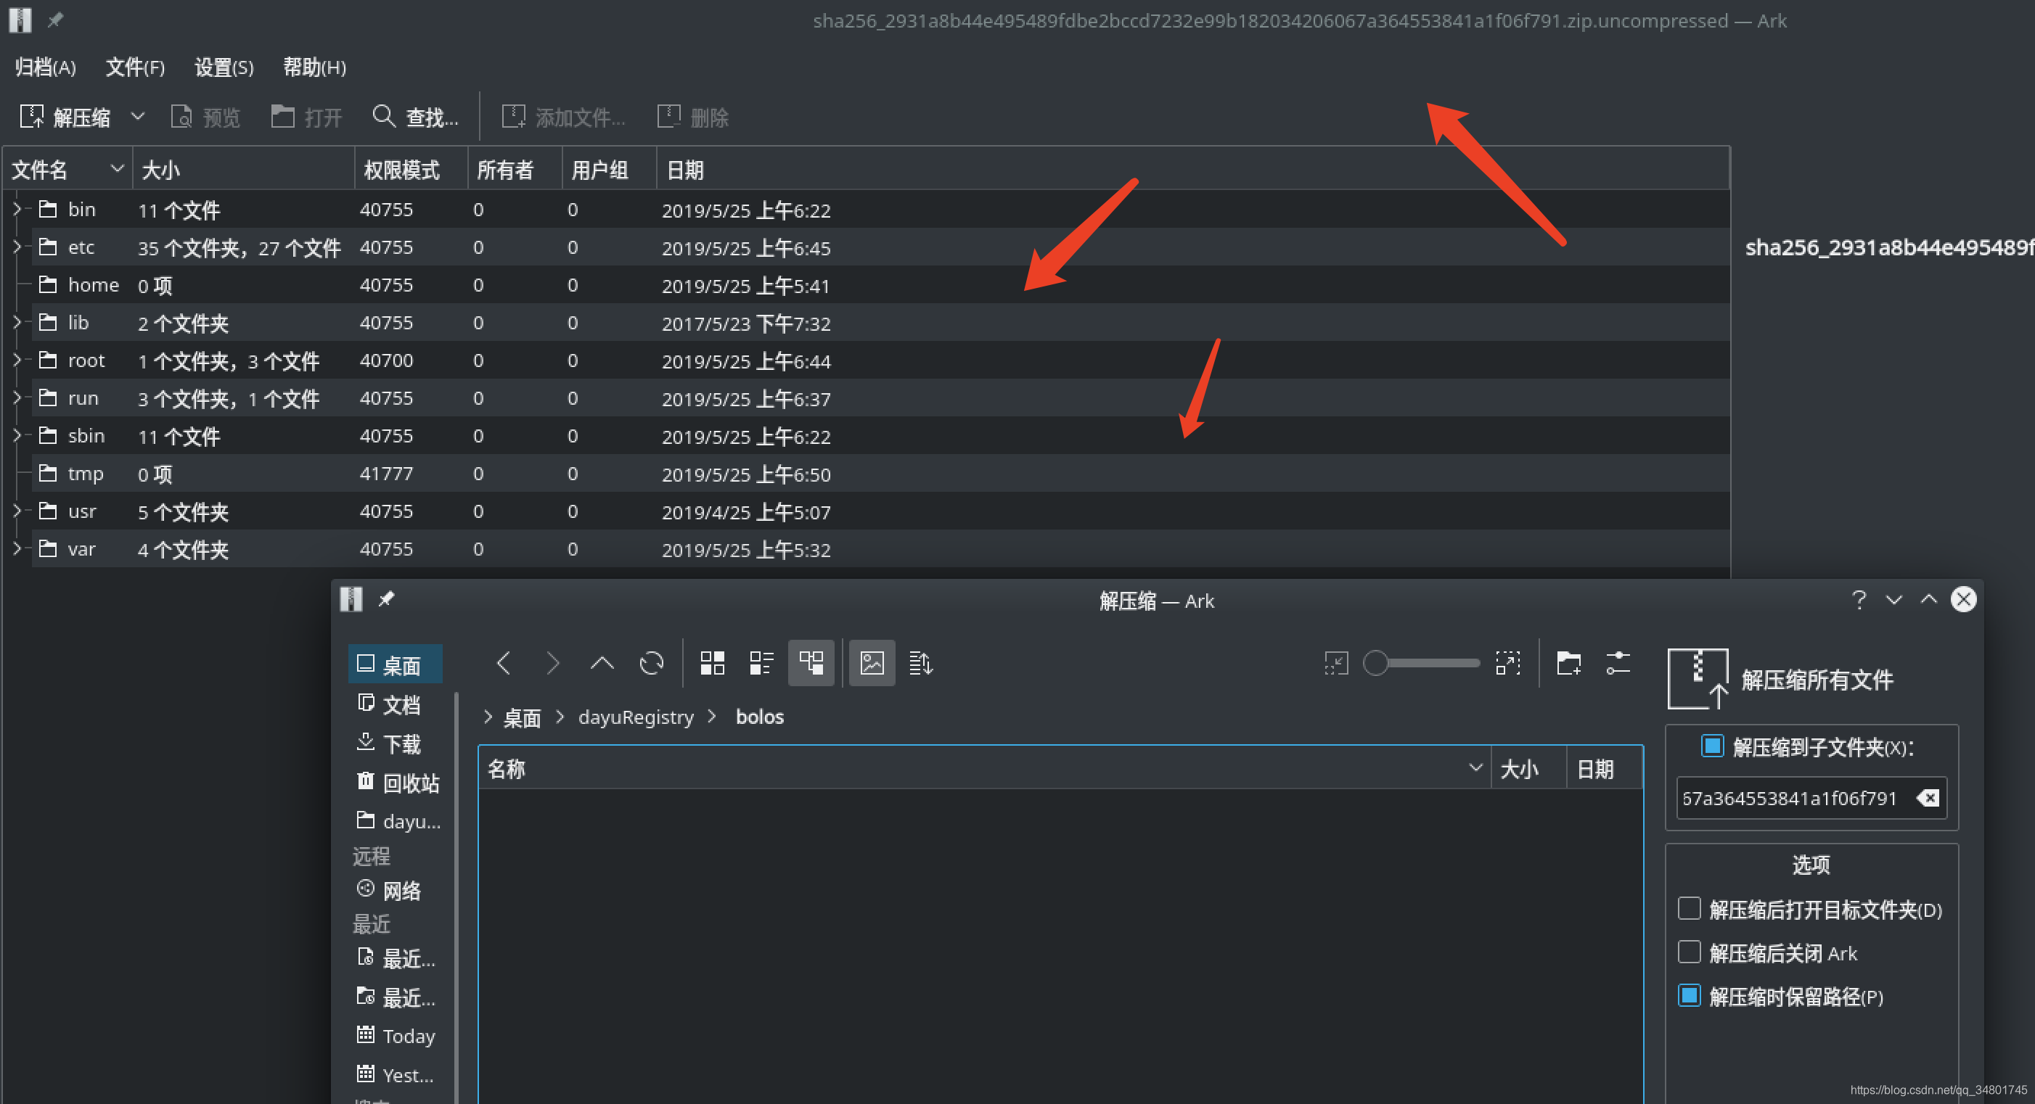Image resolution: width=2035 pixels, height=1104 pixels.
Task: Click the help question mark in the dialog title bar
Action: coord(1859,600)
